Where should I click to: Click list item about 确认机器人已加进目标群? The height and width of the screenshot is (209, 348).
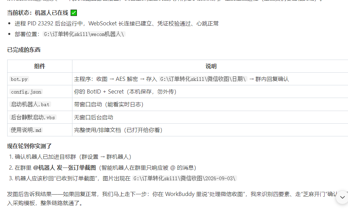point(70,157)
